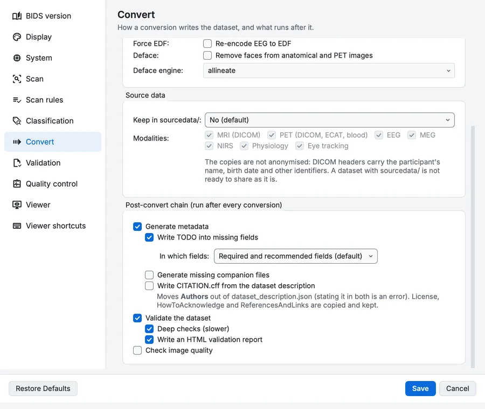
Task: Disable Deep checks (slower)
Action: point(149,329)
